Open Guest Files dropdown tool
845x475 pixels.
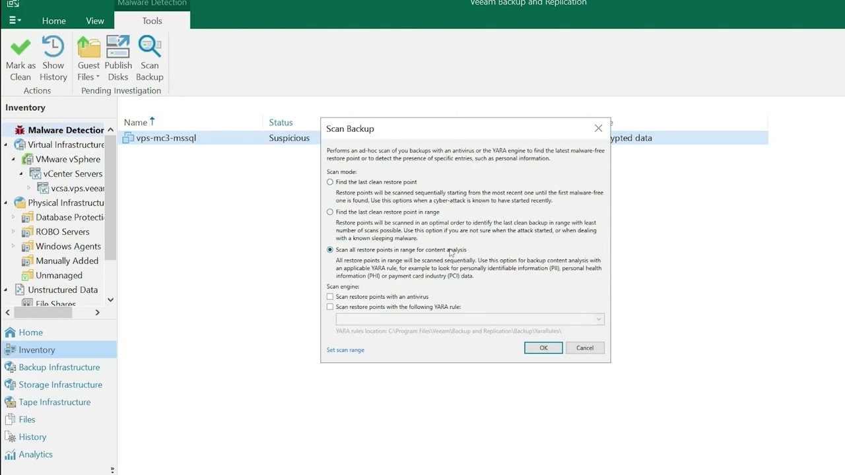88,59
